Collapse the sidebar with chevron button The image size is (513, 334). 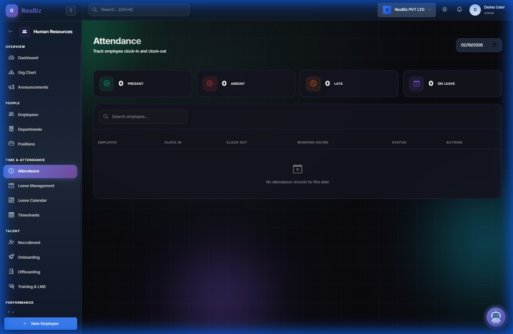click(71, 10)
